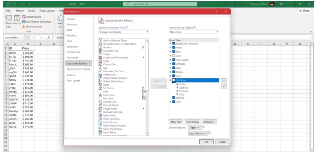The width and height of the screenshot is (317, 157).
Task: Click Undo icon in title bar
Action: click(x=14, y=4)
